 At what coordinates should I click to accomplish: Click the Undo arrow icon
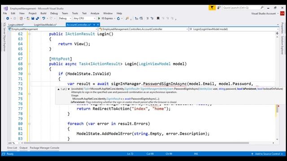pyautogui.click(x=43, y=18)
